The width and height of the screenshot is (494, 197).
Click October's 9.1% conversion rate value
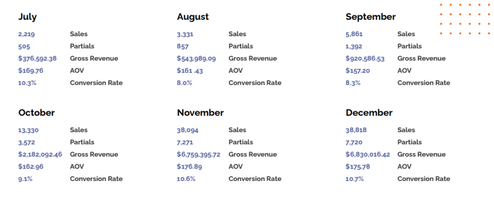[26, 179]
